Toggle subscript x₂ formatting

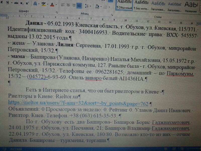[22, 3]
